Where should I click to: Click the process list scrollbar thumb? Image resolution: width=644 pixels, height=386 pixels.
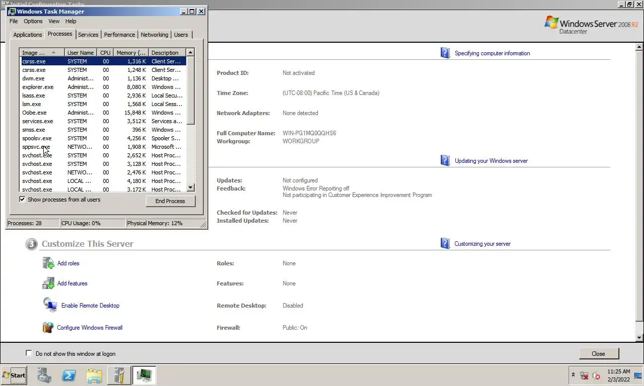(x=190, y=90)
